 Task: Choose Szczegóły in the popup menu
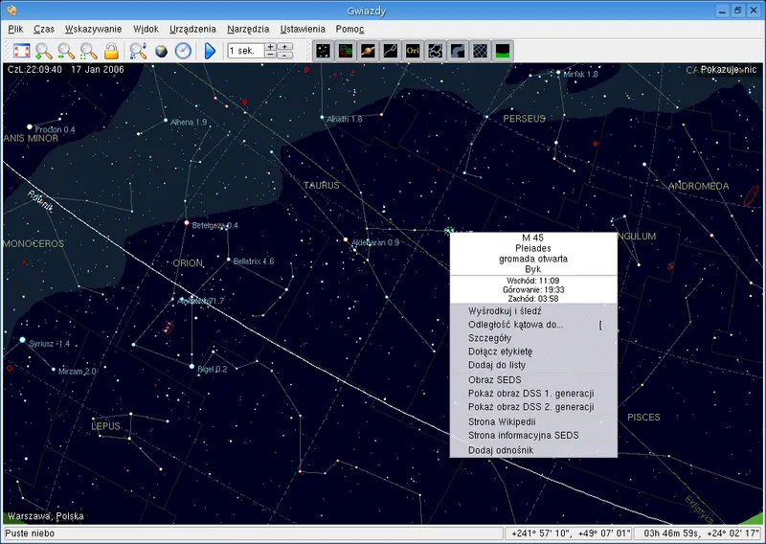coord(490,338)
